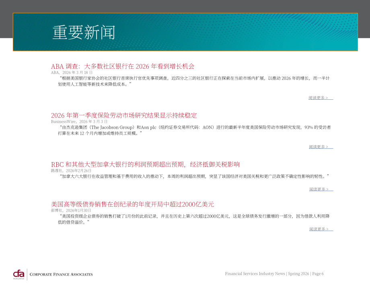Select the 路透社, 2026年2月26日 source line
370x286 pixels.
pyautogui.click(x=71, y=171)
